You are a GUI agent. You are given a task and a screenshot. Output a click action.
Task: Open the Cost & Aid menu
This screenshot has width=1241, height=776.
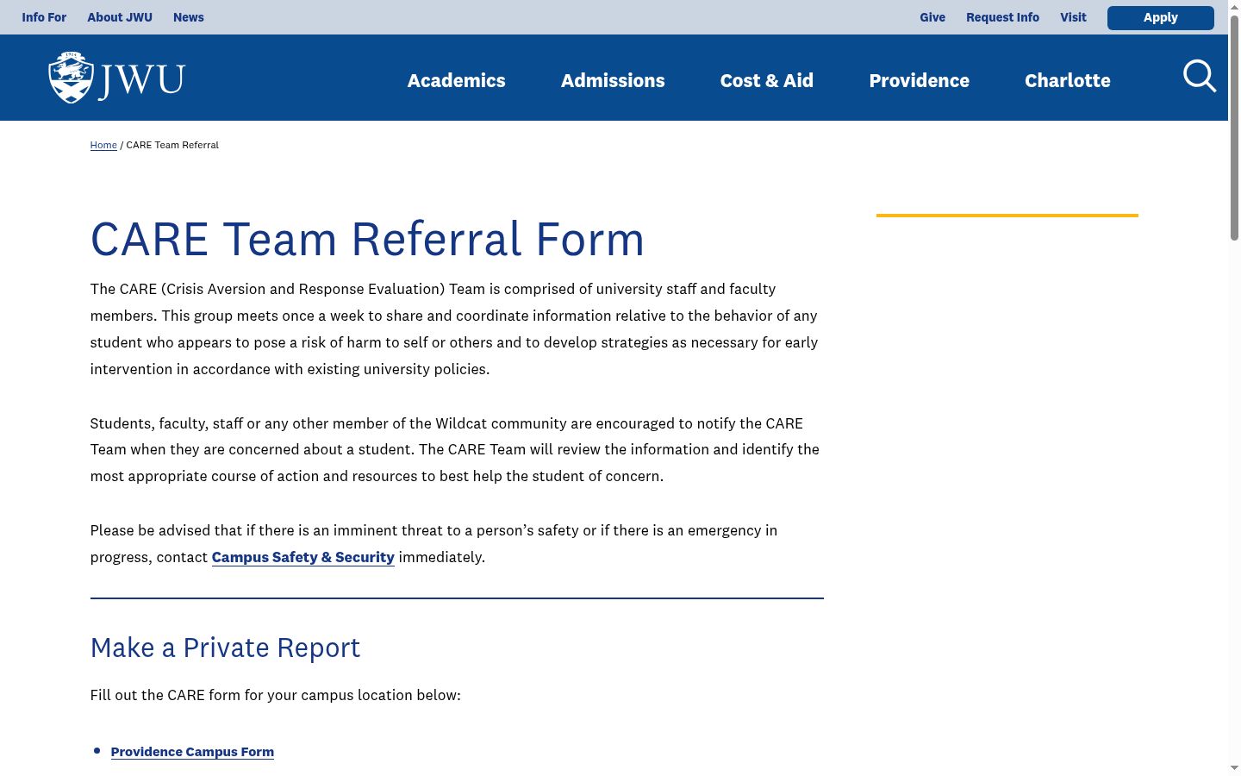[767, 80]
